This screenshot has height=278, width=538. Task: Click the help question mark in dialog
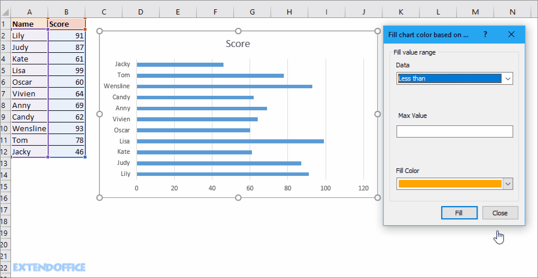click(x=485, y=34)
